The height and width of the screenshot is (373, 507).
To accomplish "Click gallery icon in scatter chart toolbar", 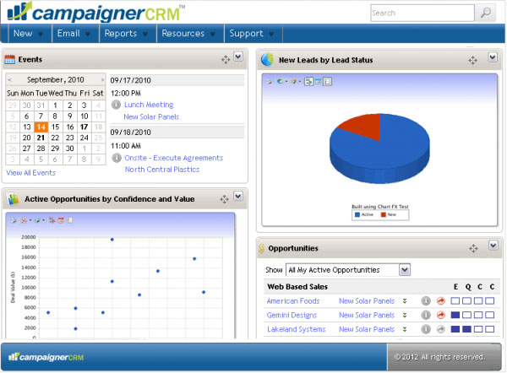I will click(x=24, y=220).
